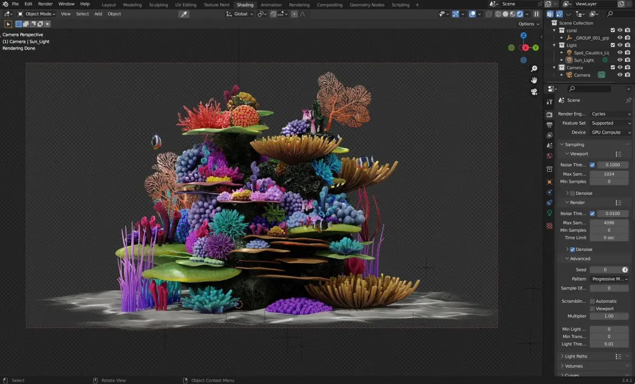Hide Sun_Light using its eye icon
The width and height of the screenshot is (635, 384).
click(x=620, y=60)
